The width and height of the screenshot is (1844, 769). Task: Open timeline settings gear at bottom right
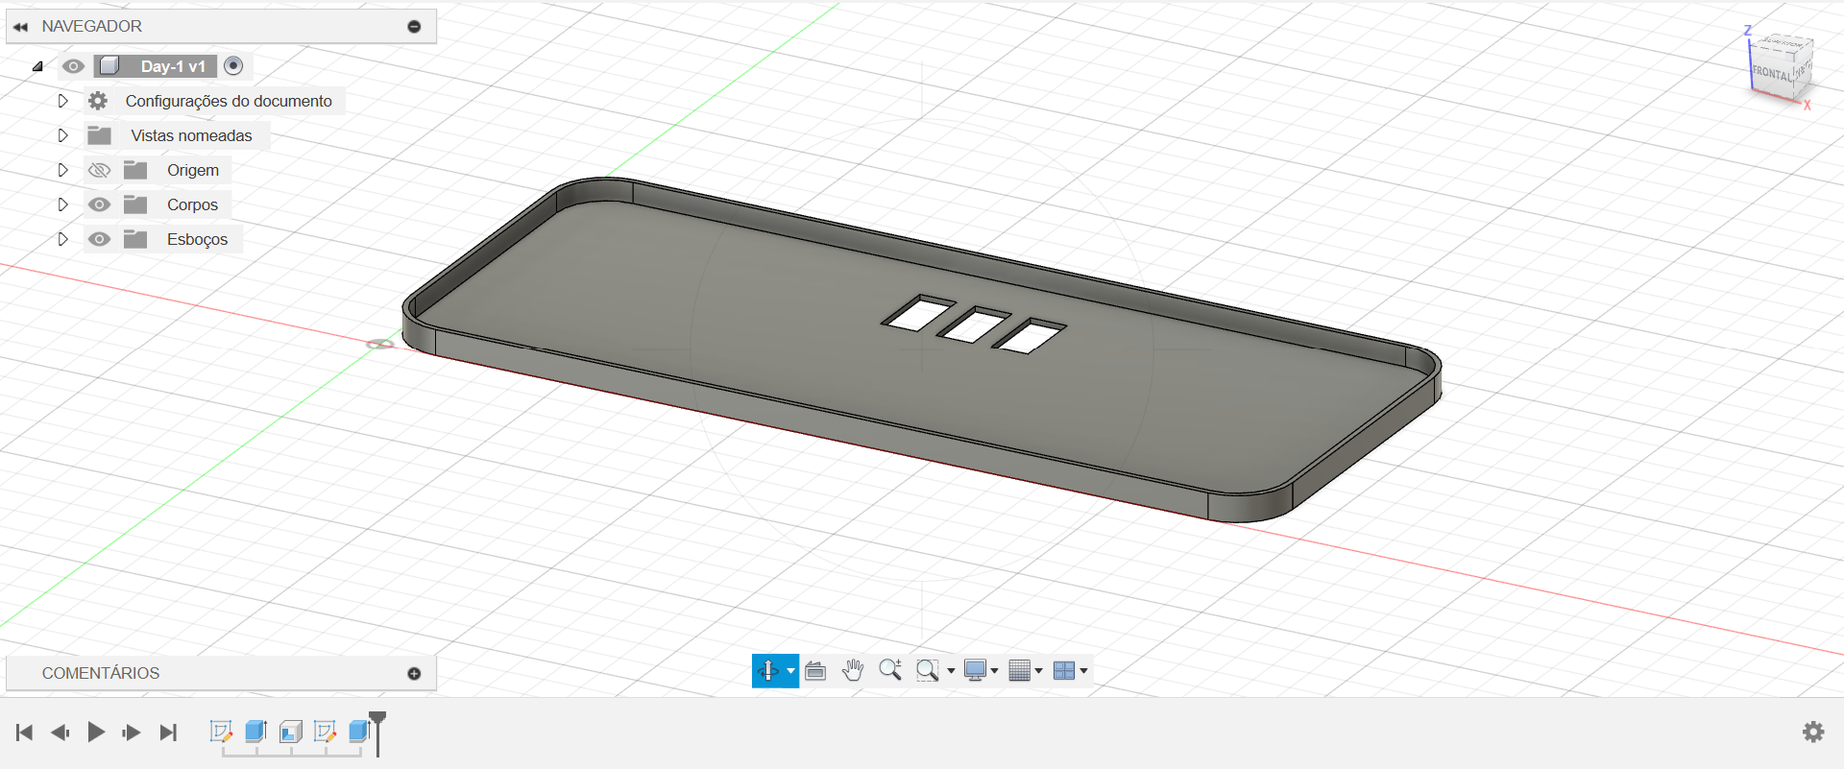[x=1813, y=733]
